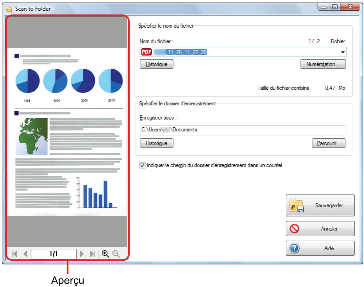Image resolution: width=364 pixels, height=287 pixels.
Task: Browse folders with Parcourir button
Action: [329, 143]
